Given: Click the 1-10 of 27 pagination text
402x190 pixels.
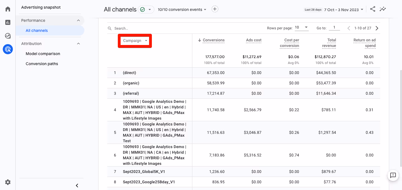Looking at the screenshot, I should coord(363,28).
